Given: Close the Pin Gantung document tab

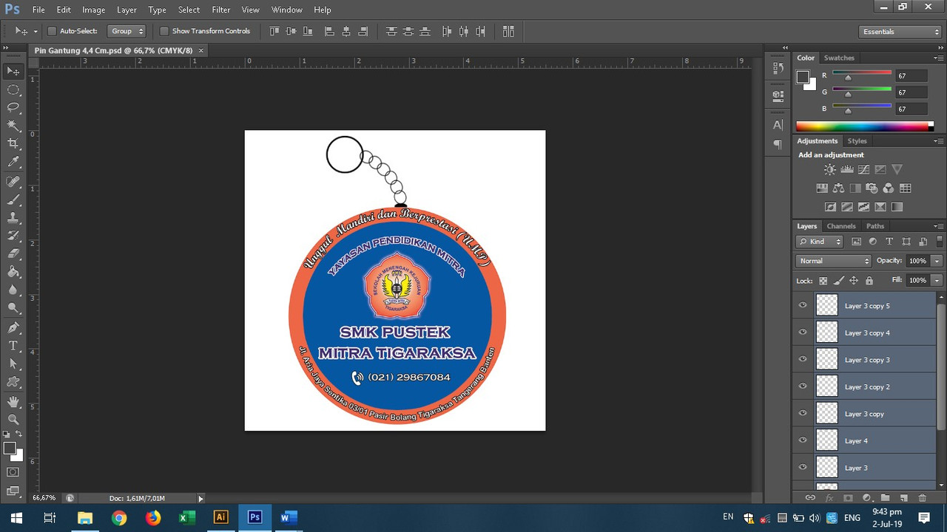Looking at the screenshot, I should click(200, 50).
